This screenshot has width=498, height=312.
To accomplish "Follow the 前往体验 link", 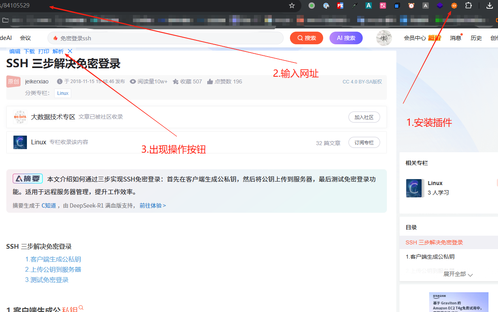I will (x=153, y=206).
